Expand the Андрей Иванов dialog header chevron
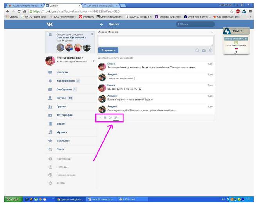 [x=212, y=32]
